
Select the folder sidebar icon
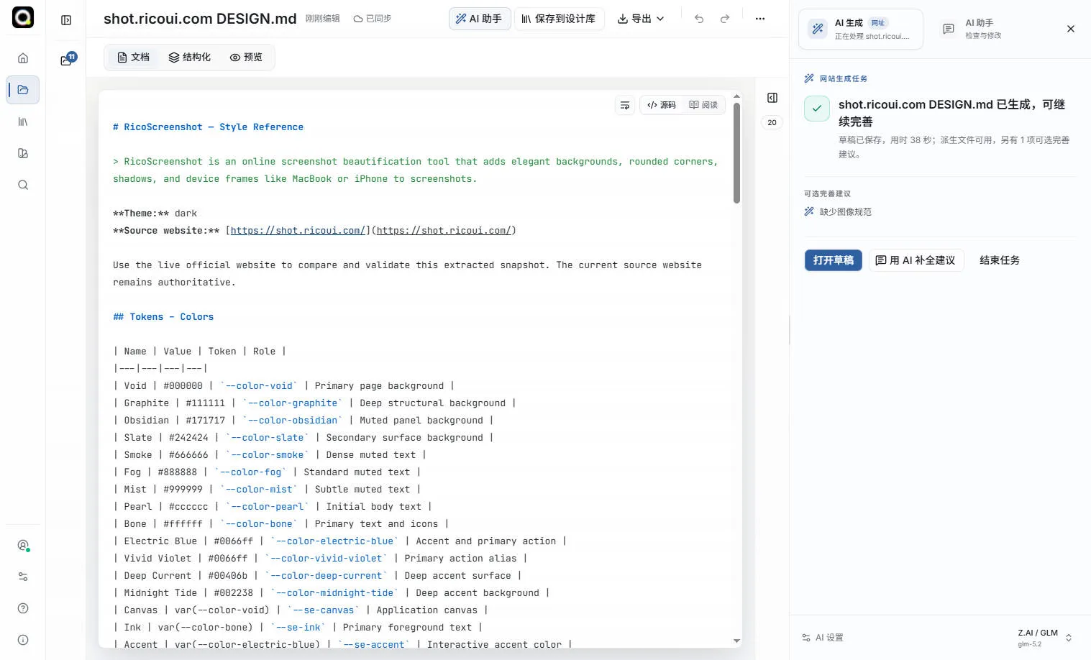click(23, 90)
